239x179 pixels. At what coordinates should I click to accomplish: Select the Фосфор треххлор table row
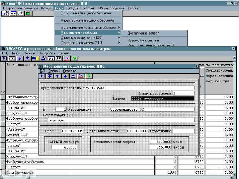click(22, 102)
